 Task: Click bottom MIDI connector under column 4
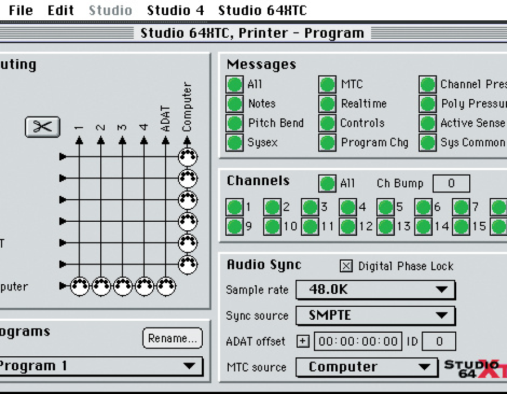[x=144, y=286]
